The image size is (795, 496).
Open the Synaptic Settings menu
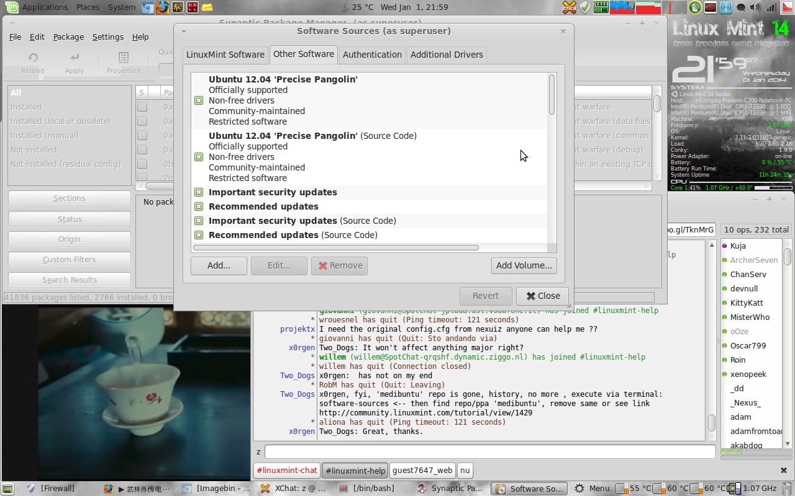point(108,37)
